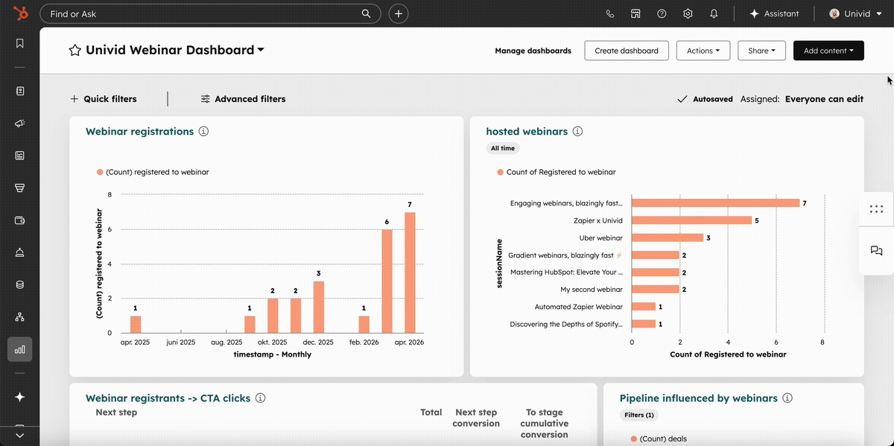Select the automations workflow icon in sidebar
Viewport: 894px width, 446px height.
19,316
